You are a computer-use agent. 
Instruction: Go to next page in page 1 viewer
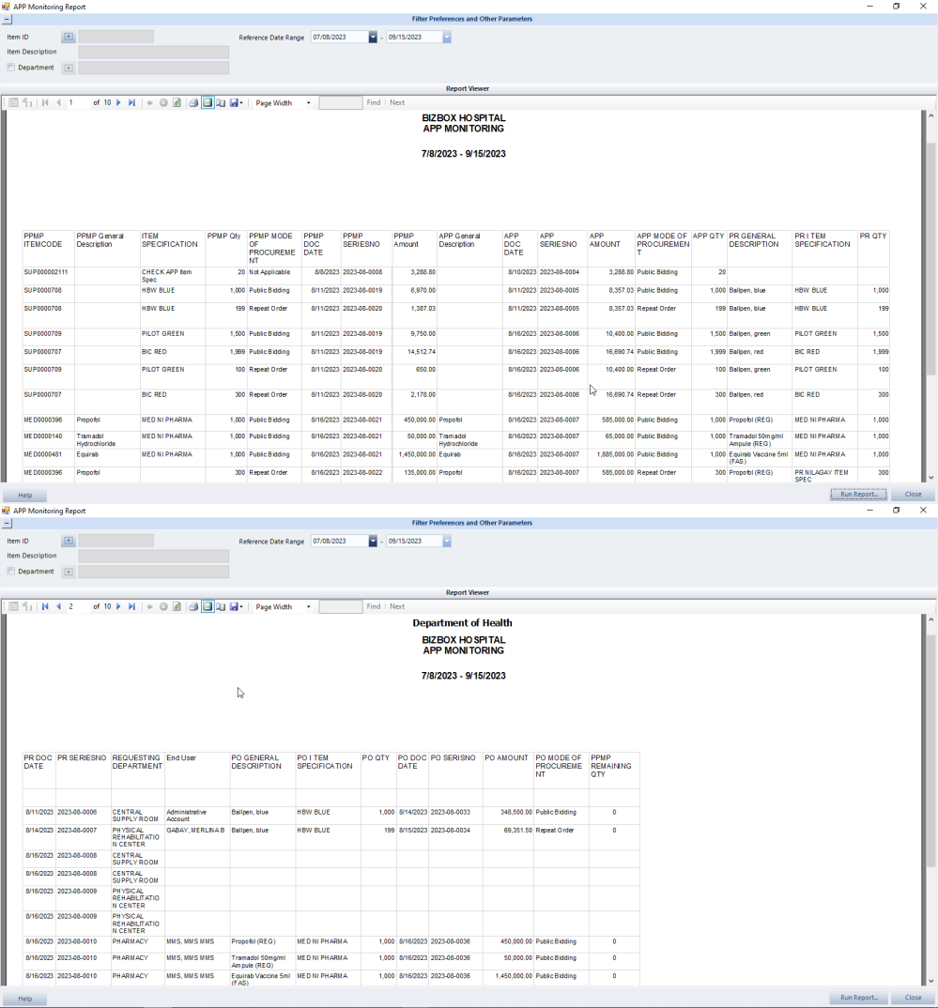118,103
